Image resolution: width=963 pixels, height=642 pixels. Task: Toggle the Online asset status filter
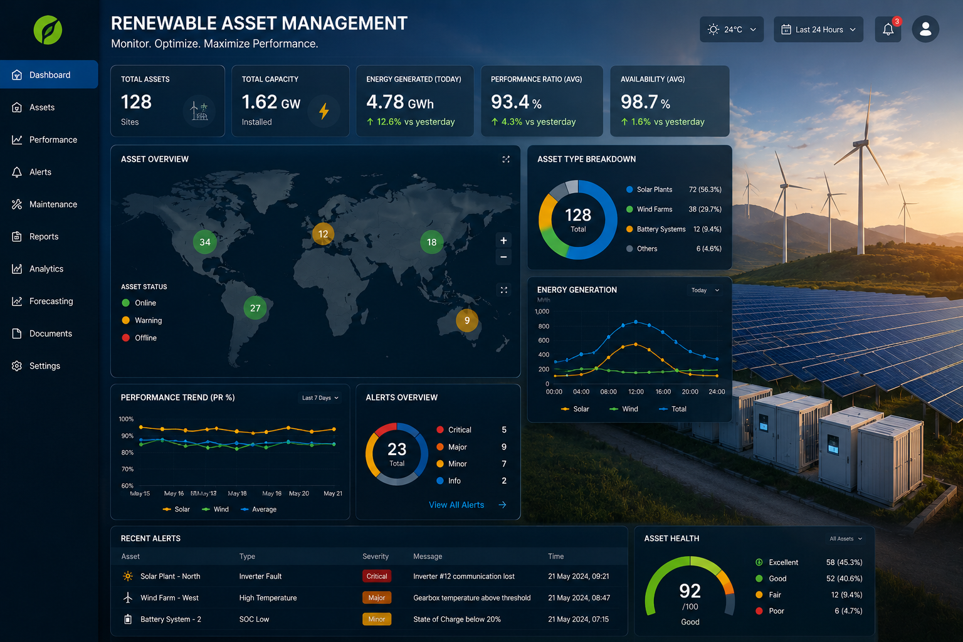pyautogui.click(x=139, y=303)
